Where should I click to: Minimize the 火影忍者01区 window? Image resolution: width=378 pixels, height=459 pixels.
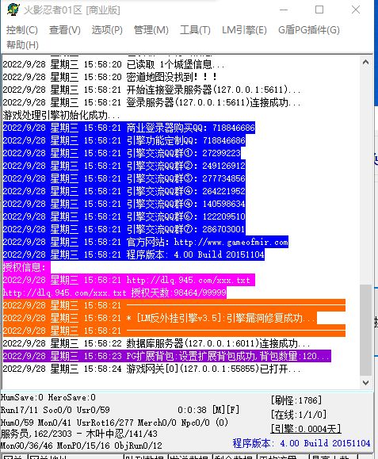[x=284, y=10]
